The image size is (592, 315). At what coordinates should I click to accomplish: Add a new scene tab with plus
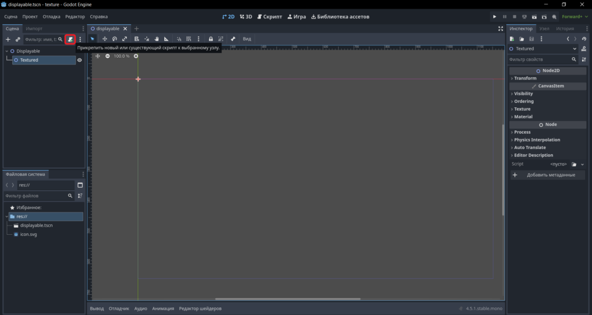(136, 29)
